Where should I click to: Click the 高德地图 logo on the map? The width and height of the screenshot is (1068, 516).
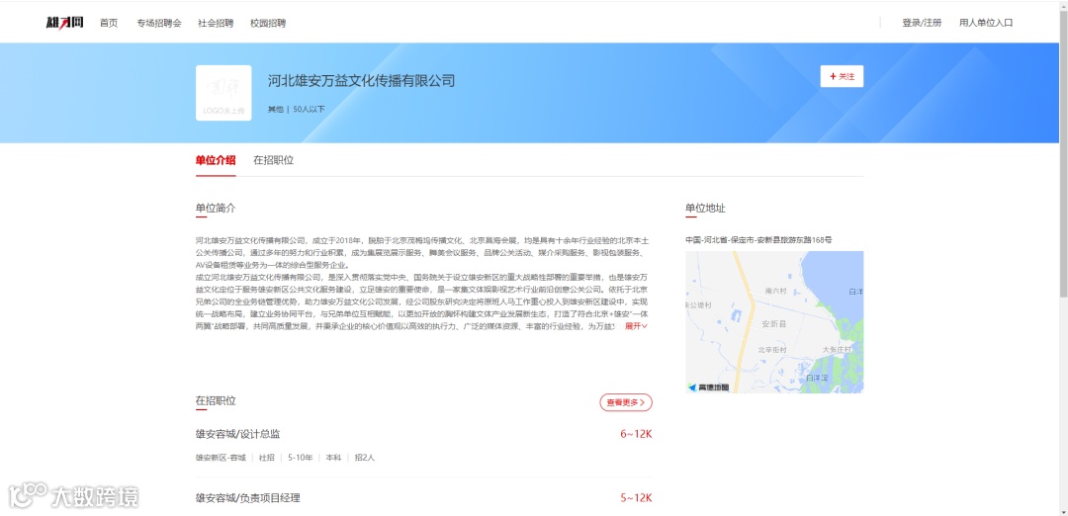click(x=709, y=387)
